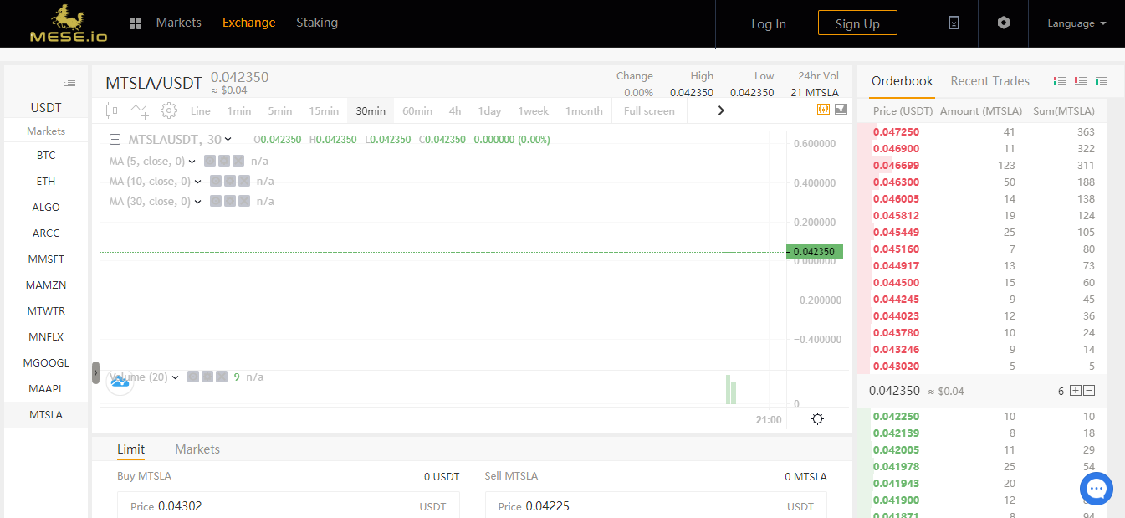Open Exchange in top navigation
This screenshot has height=518, width=1125.
click(x=249, y=23)
